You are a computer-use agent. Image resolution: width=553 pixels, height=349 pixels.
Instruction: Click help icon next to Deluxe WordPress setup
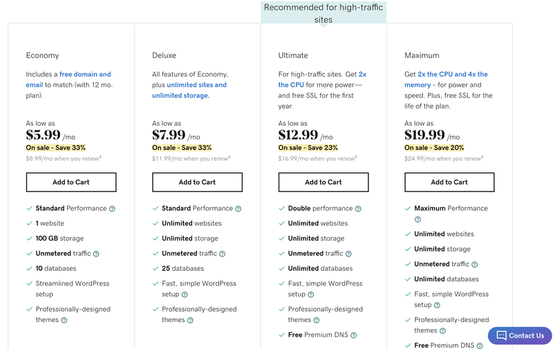[185, 294]
